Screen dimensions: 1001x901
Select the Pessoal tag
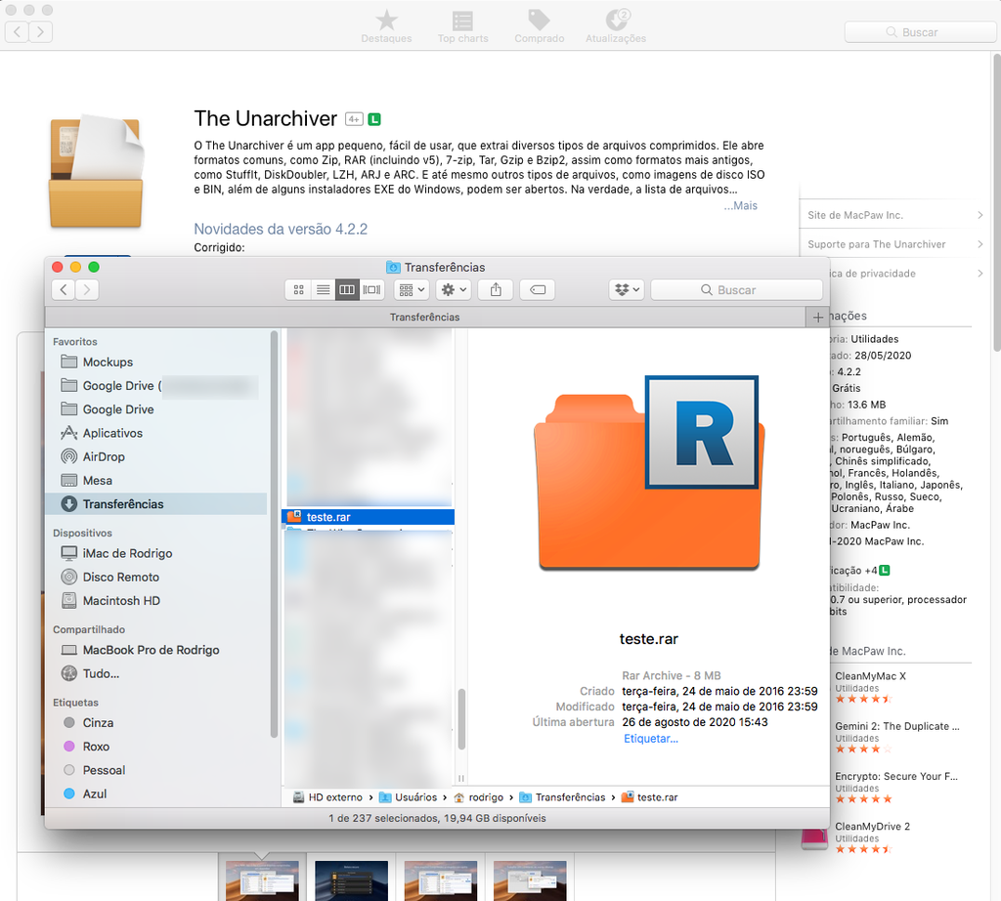[x=156, y=769]
